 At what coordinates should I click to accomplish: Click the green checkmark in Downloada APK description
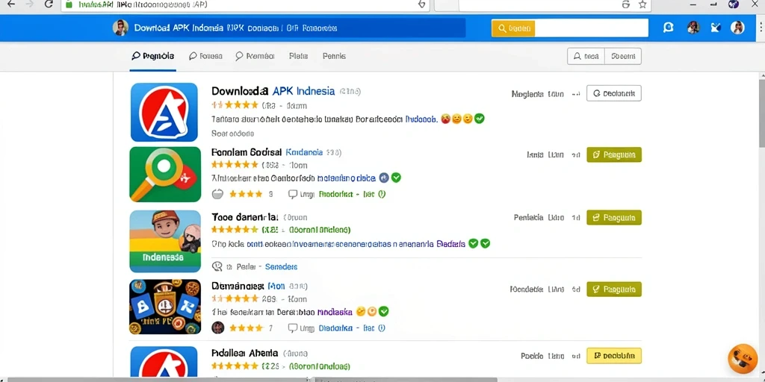(480, 119)
